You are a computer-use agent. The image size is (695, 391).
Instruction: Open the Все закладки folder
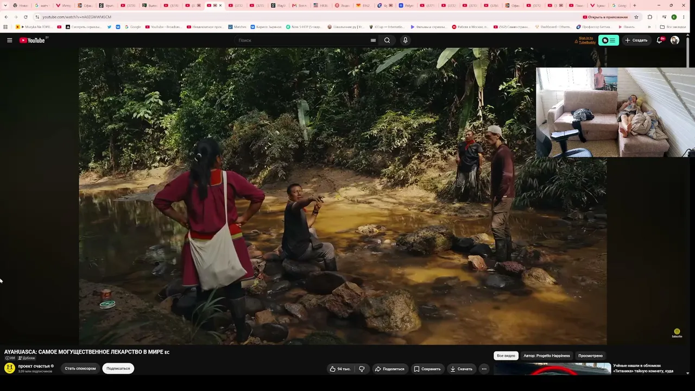point(673,27)
